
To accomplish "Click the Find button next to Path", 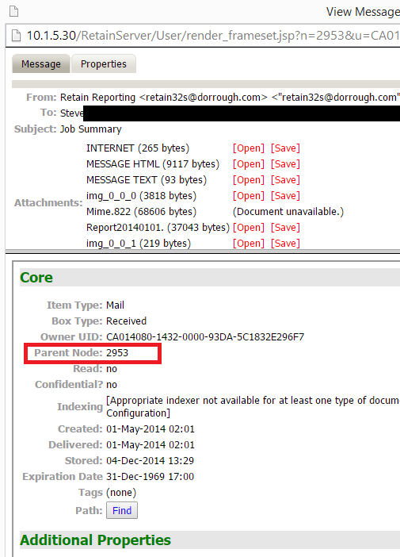I will click(122, 510).
